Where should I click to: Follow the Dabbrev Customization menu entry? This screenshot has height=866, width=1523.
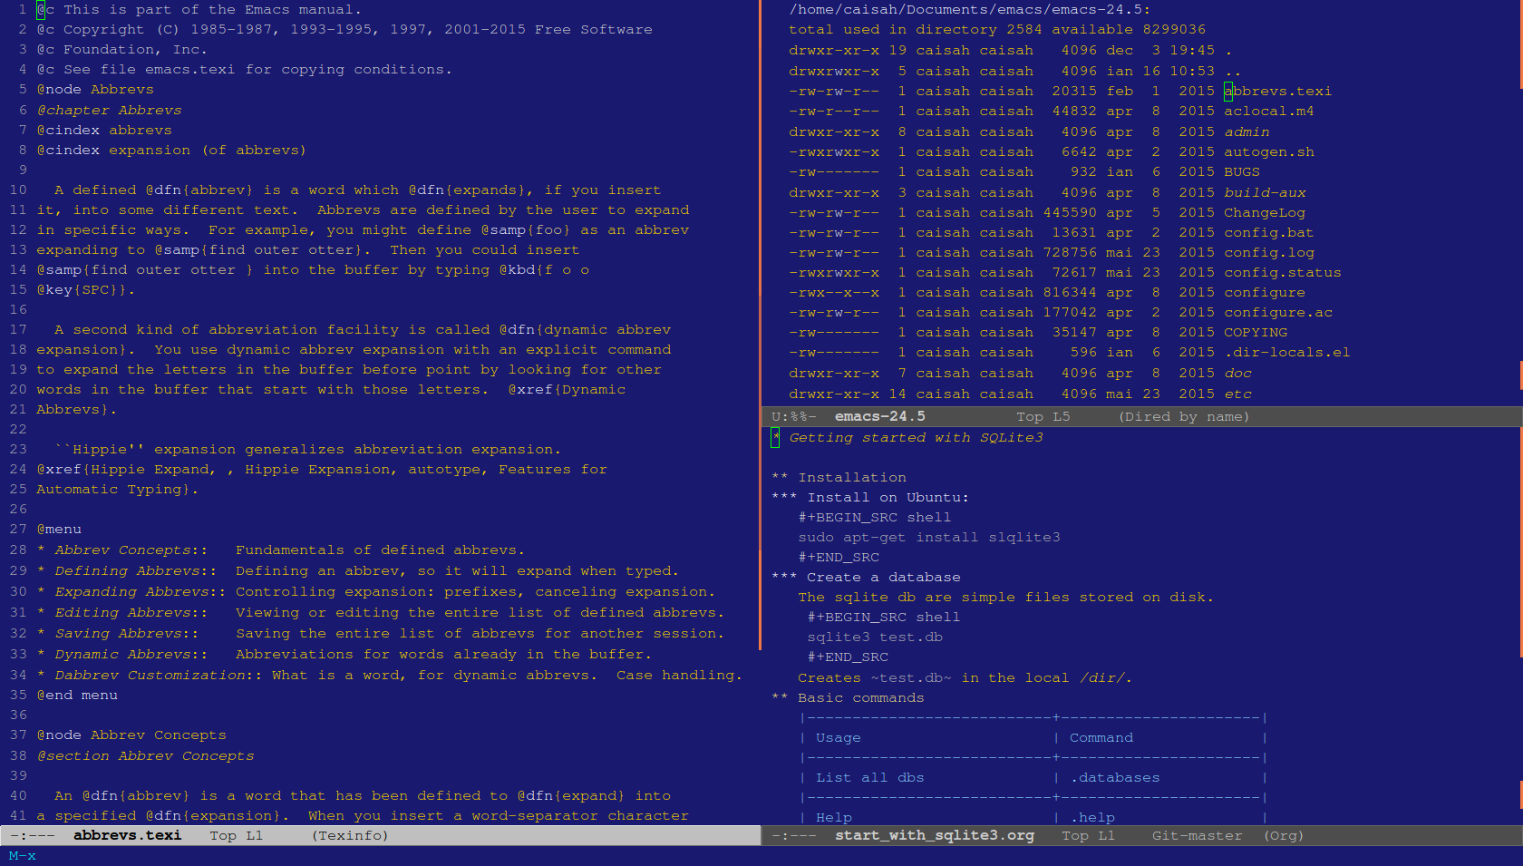click(x=150, y=675)
